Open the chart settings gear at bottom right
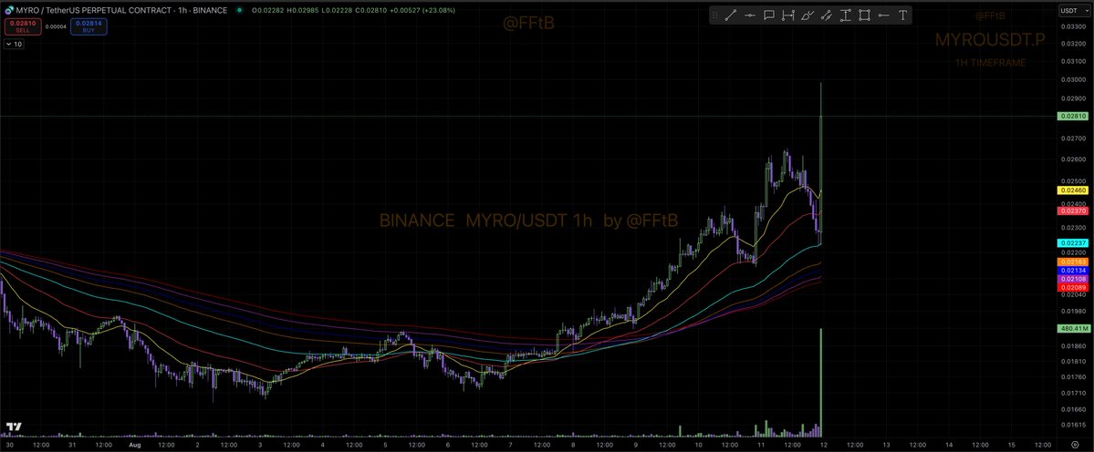This screenshot has width=1094, height=452. [1075, 445]
